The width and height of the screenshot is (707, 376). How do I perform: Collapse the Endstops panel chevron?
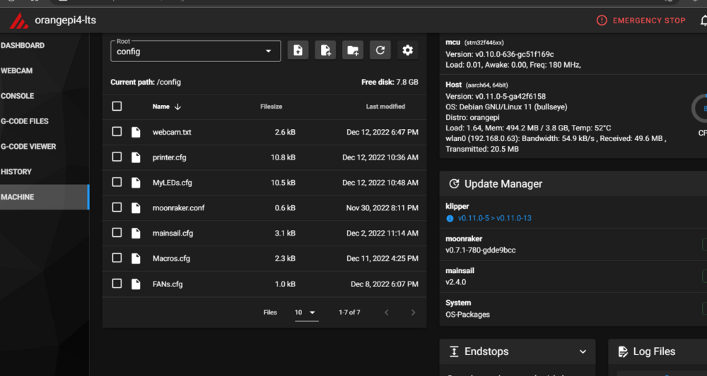(583, 352)
